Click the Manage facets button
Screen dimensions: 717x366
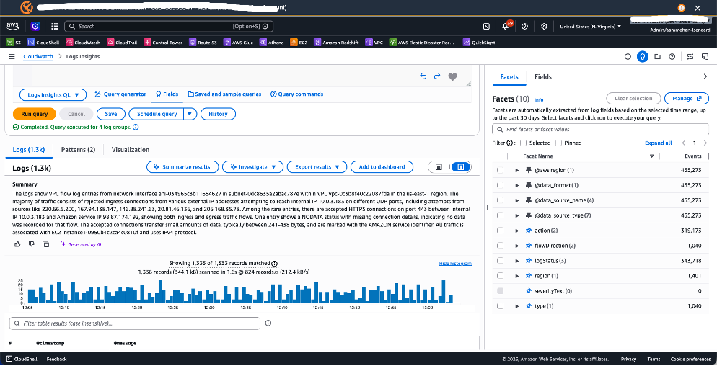tap(687, 98)
